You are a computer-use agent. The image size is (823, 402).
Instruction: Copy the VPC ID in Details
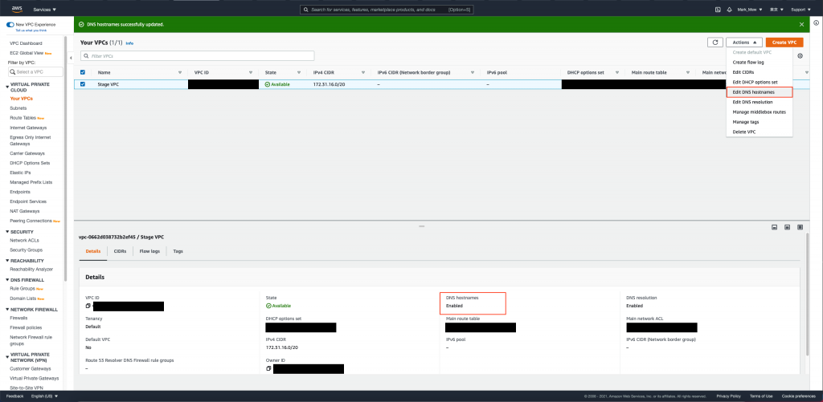pyautogui.click(x=88, y=306)
